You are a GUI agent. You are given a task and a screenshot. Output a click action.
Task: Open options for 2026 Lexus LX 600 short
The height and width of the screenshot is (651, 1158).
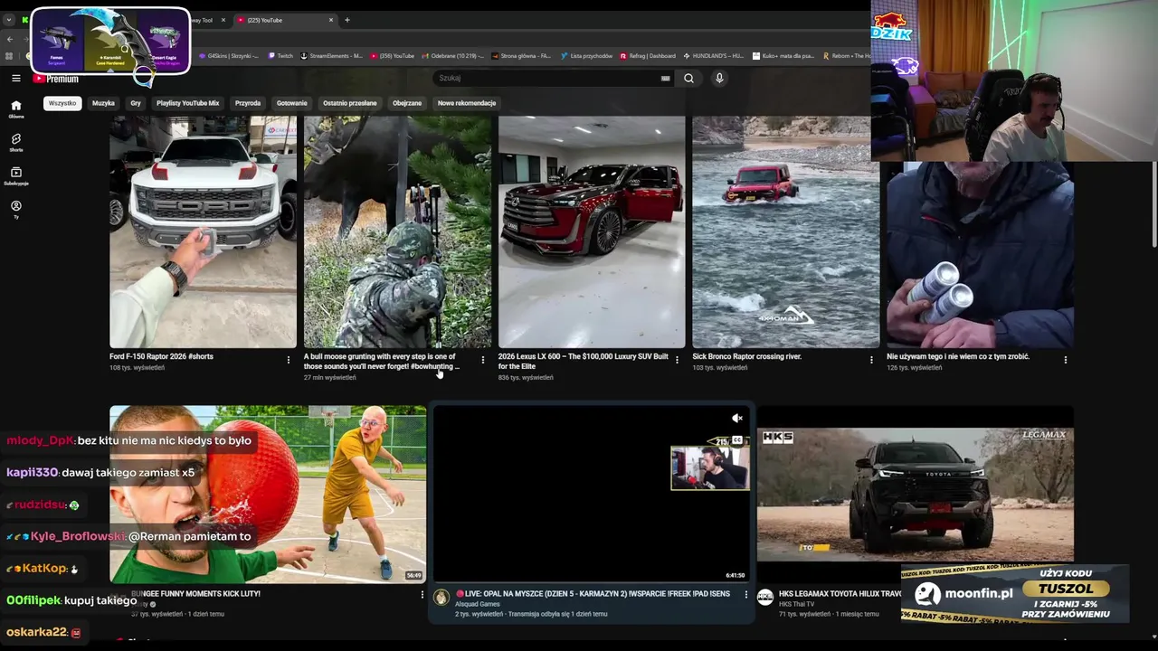click(x=677, y=360)
